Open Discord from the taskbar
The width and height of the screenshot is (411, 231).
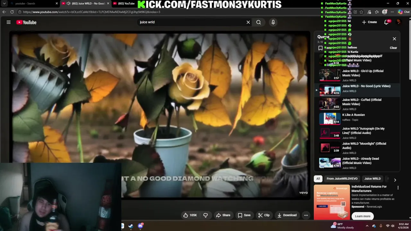click(140, 226)
